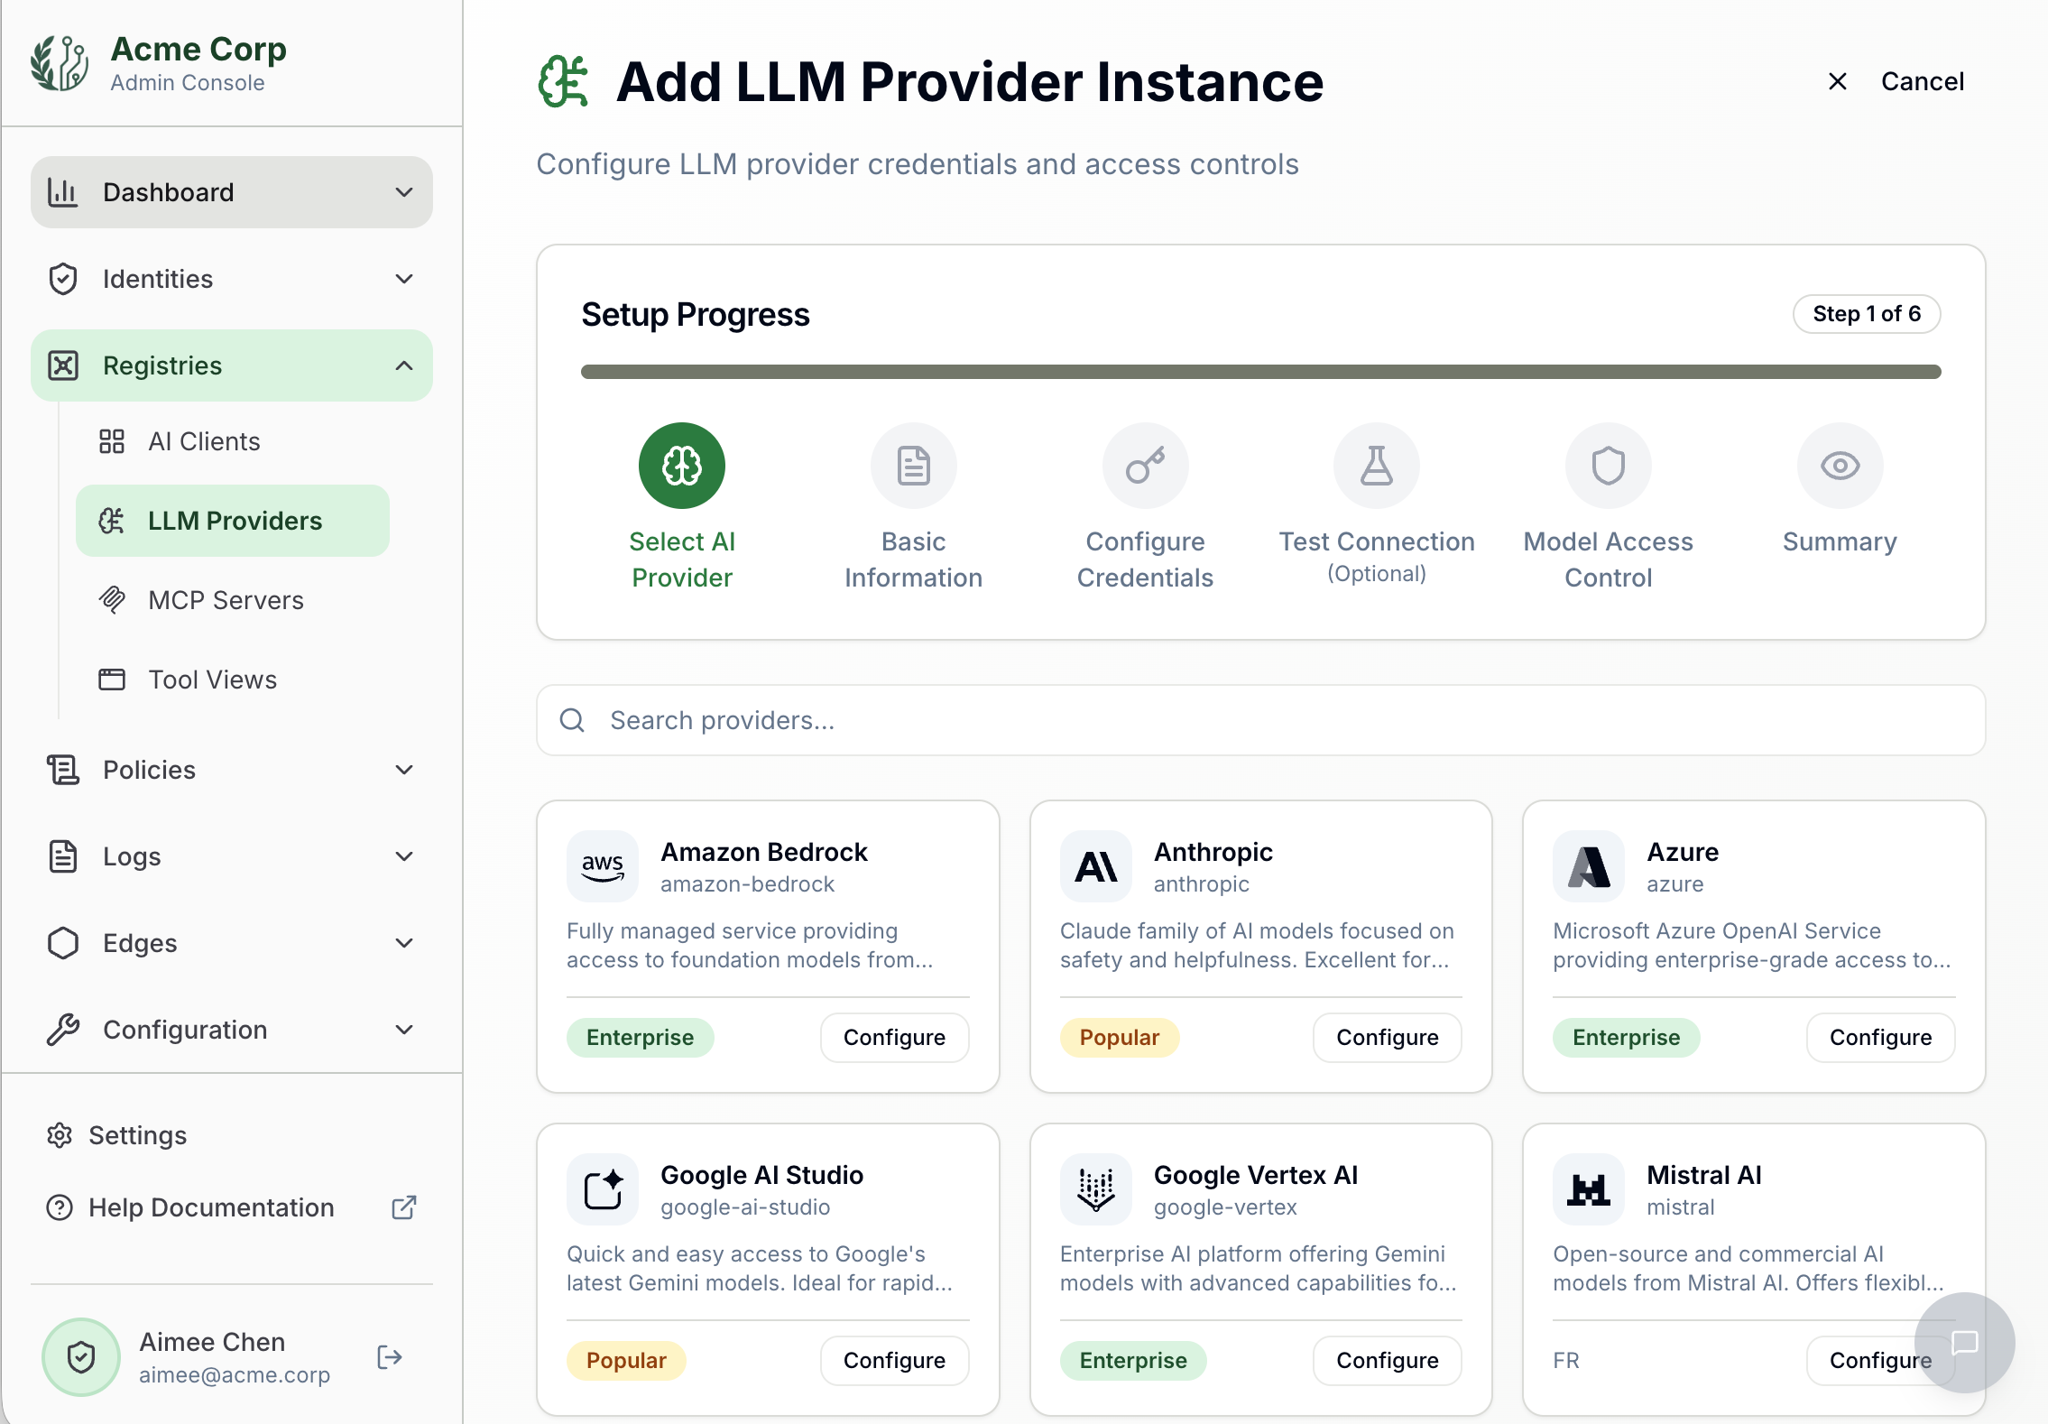Open the Test Connection flask icon

pos(1376,465)
